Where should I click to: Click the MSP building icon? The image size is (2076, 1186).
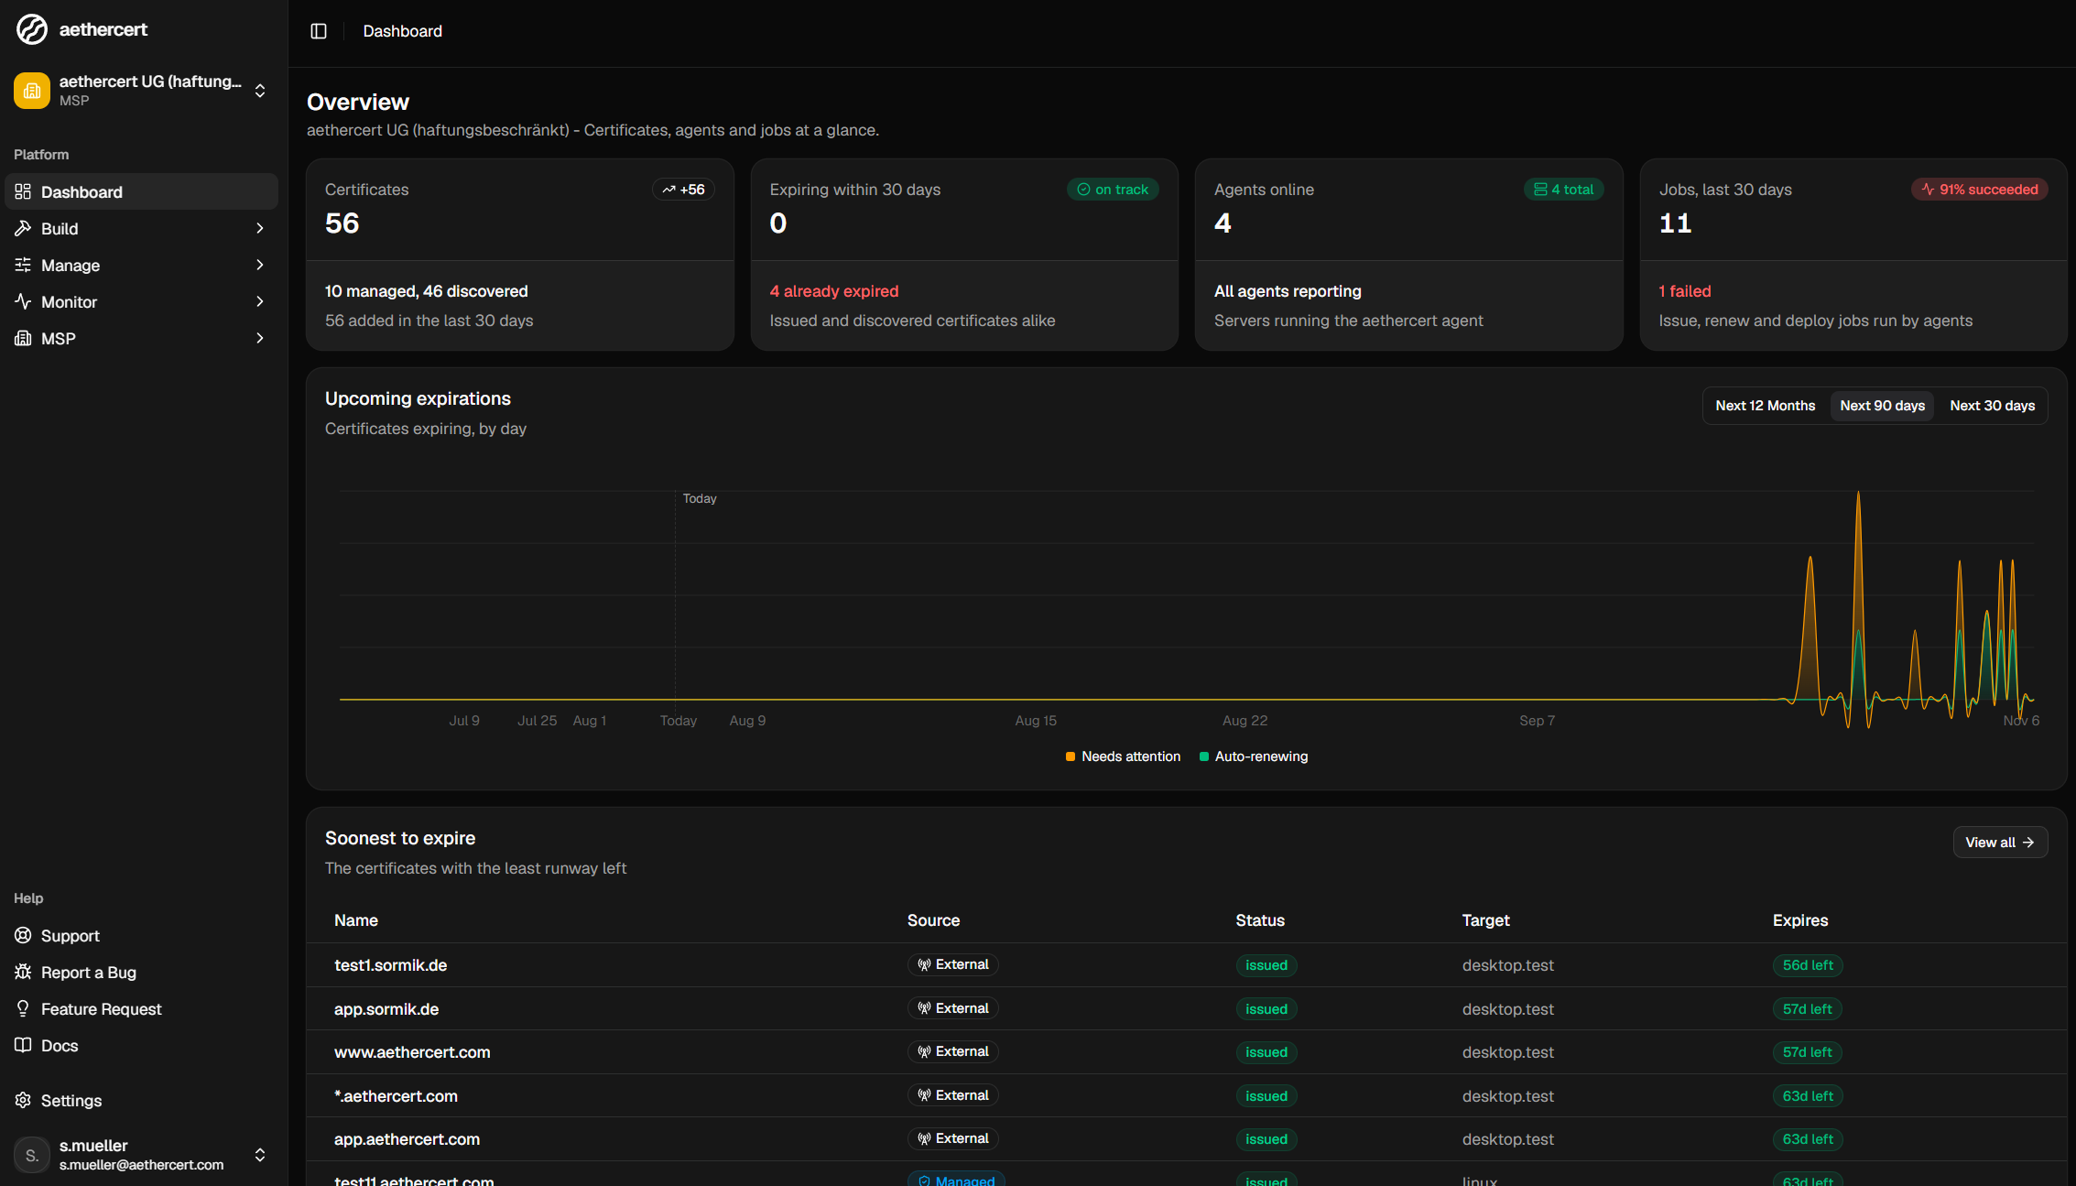tap(23, 338)
